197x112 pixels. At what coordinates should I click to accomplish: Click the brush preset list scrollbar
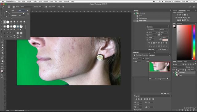click(25, 27)
